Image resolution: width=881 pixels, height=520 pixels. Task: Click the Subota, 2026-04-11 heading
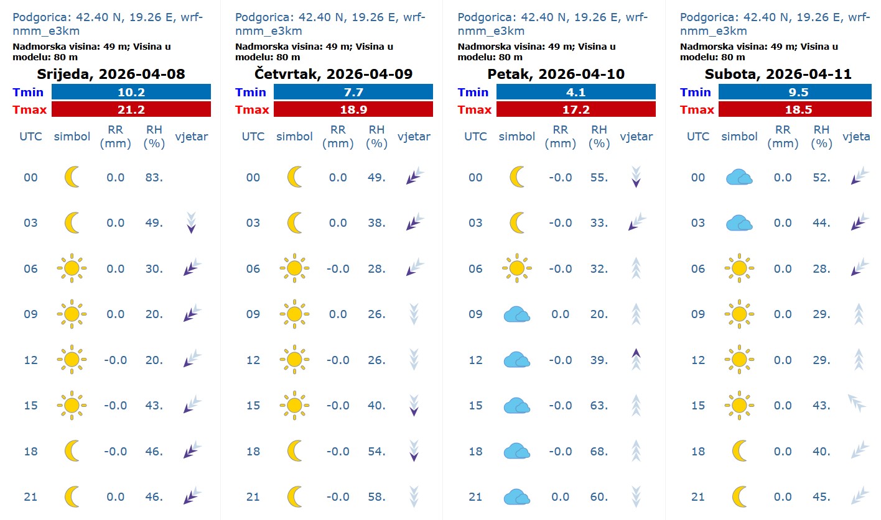[x=778, y=75]
